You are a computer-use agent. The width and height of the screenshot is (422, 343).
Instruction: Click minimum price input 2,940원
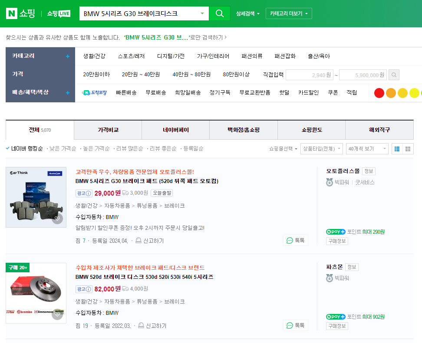point(310,75)
